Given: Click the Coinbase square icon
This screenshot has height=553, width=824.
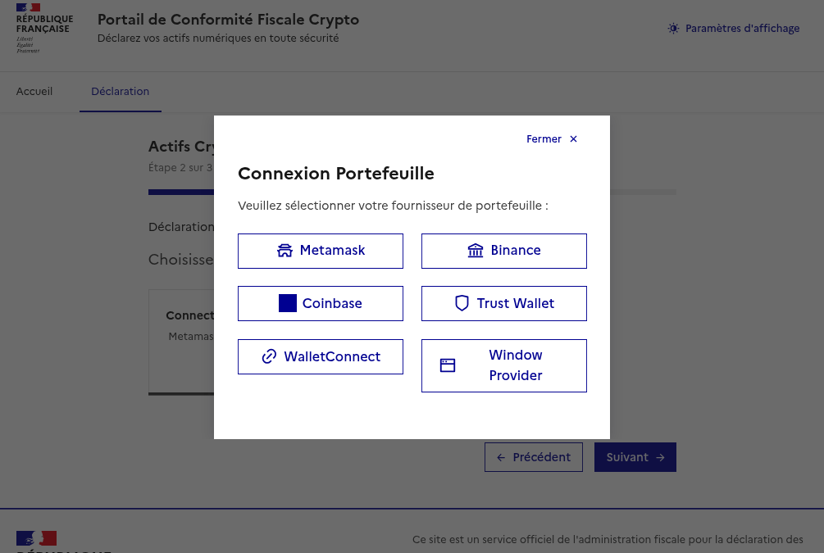Looking at the screenshot, I should (x=287, y=303).
